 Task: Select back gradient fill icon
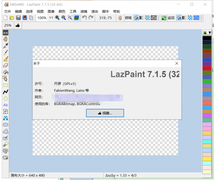click(184, 18)
